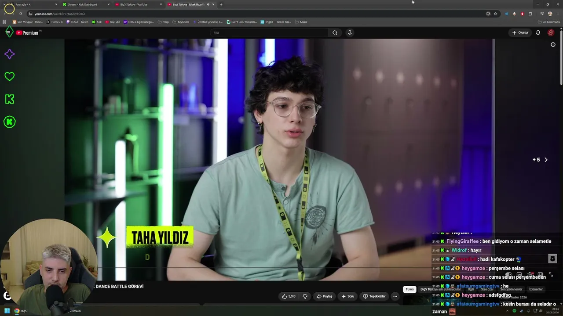Click the green heart overlay icon

[x=9, y=76]
